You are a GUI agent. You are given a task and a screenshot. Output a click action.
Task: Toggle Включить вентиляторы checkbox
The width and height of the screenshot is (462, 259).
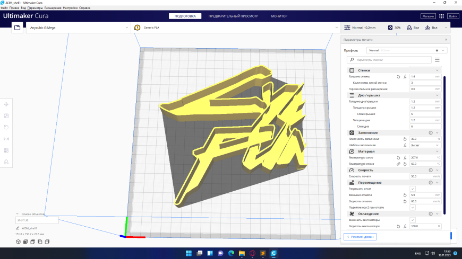pos(413,220)
